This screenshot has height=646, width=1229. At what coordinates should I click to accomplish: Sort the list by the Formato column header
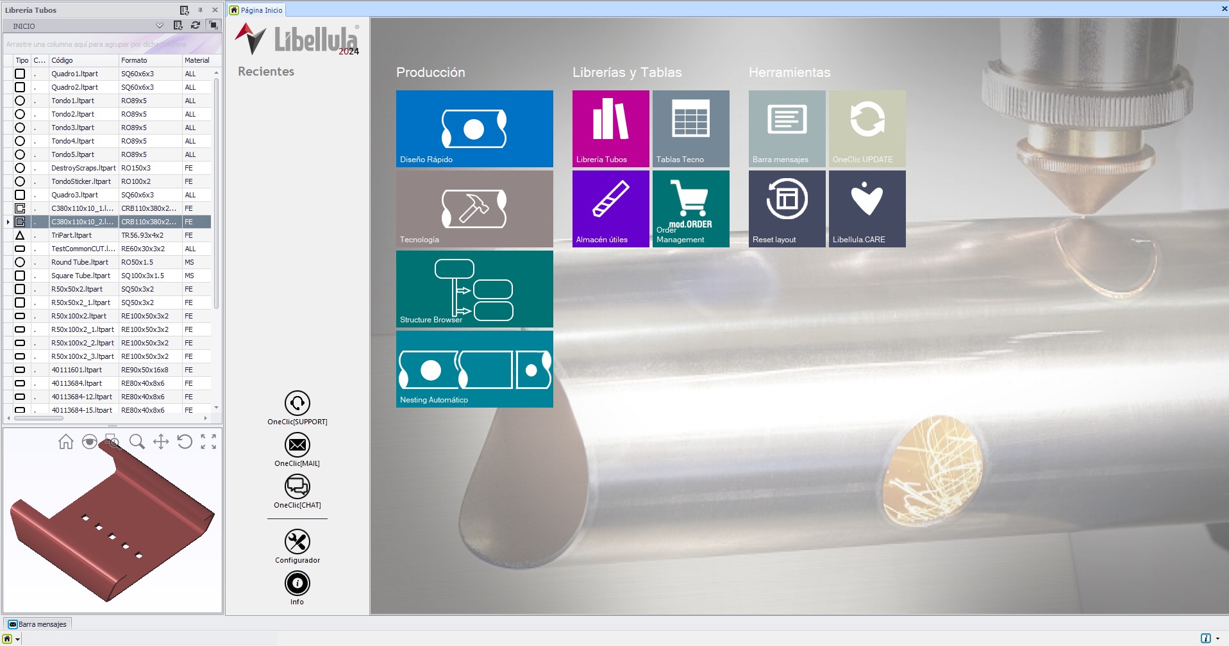151,60
